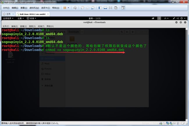Click the workspace 1 indicator in Kali panel

159,18
